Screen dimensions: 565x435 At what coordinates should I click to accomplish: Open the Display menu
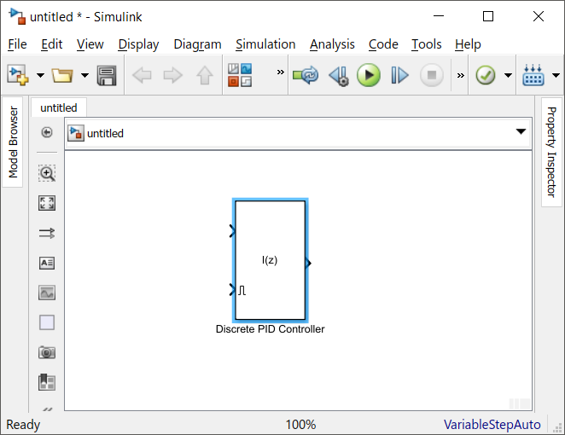point(138,44)
